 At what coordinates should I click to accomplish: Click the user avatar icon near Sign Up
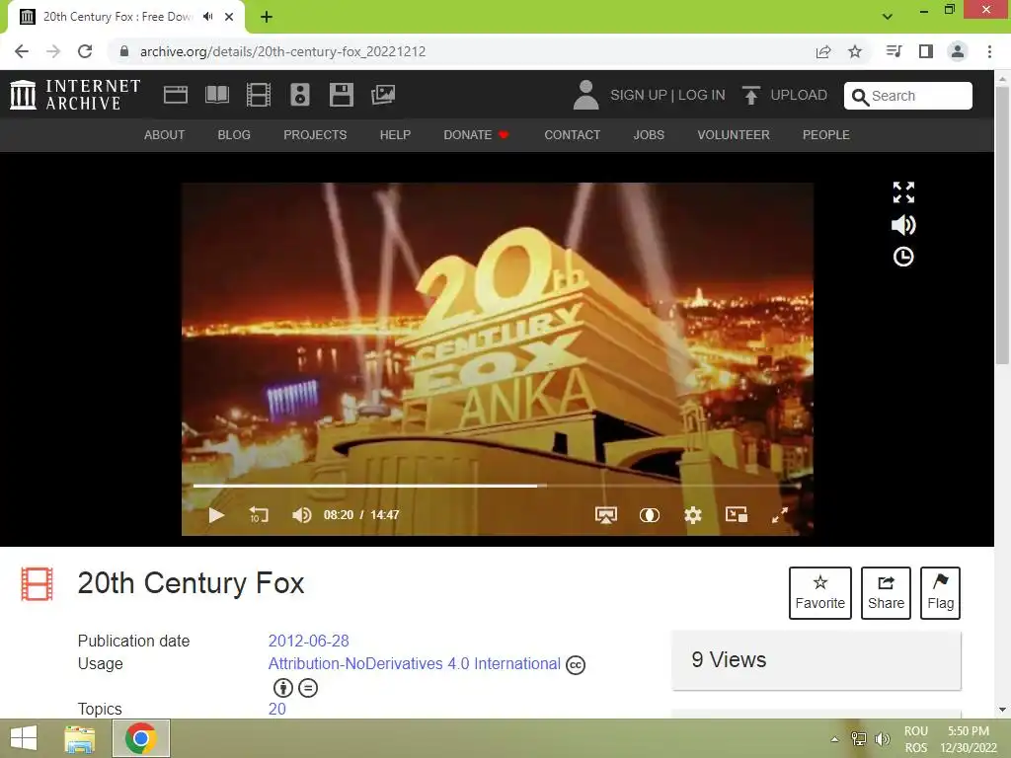[x=585, y=95]
